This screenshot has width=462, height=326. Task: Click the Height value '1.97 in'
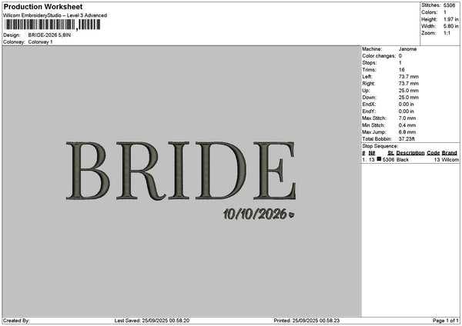coord(450,19)
